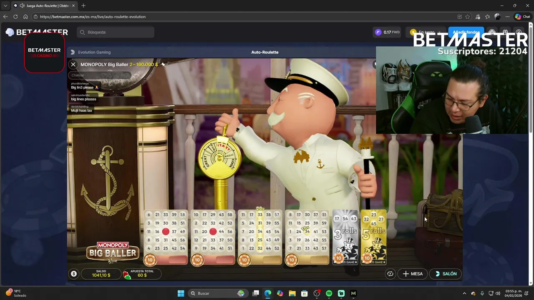Click the dollar cashier icon beside Saldo
534x300 pixels.
click(x=74, y=274)
